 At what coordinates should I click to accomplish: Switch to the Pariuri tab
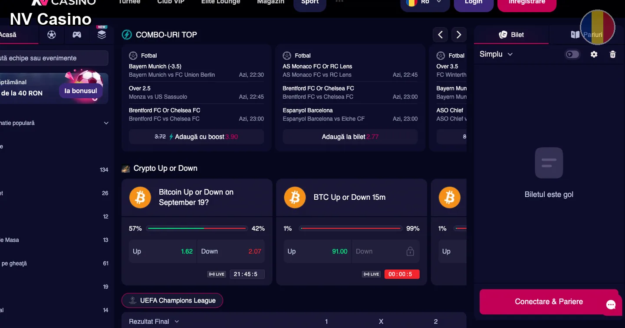[x=587, y=35]
